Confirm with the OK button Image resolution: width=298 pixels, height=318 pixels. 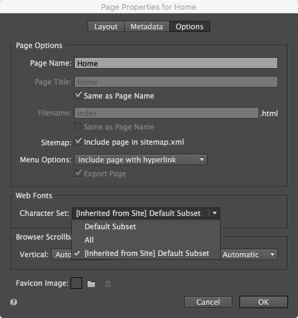263,302
